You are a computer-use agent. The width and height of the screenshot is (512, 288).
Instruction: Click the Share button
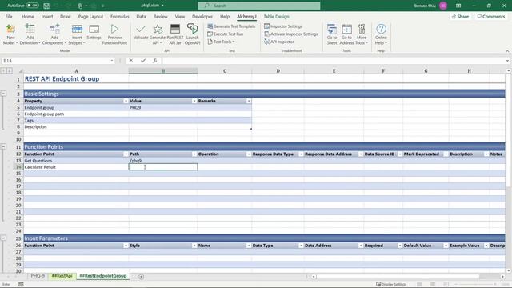pyautogui.click(x=460, y=16)
